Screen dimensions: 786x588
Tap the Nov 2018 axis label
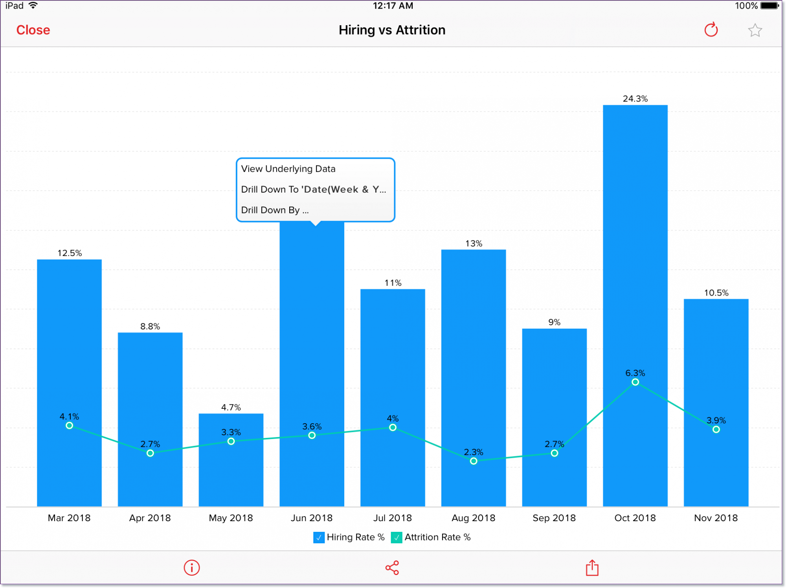click(716, 518)
